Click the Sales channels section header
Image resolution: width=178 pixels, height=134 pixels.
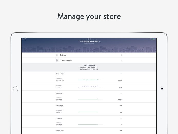tap(89, 65)
